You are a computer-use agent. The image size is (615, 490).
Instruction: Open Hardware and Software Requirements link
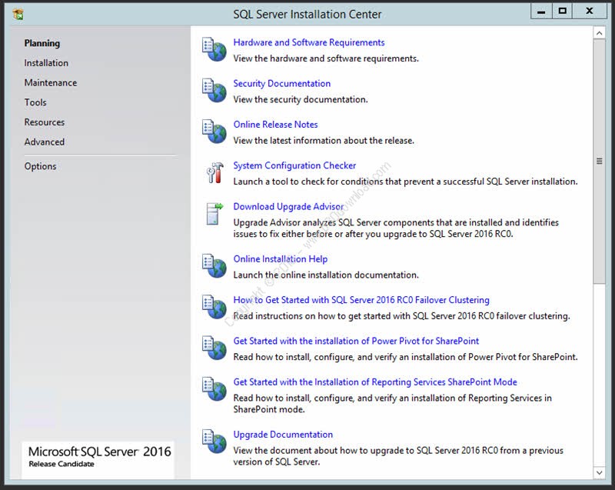pyautogui.click(x=309, y=43)
